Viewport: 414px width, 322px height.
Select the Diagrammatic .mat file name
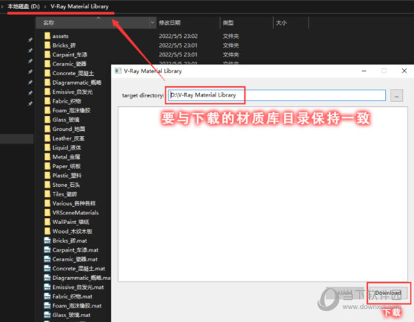click(x=81, y=278)
